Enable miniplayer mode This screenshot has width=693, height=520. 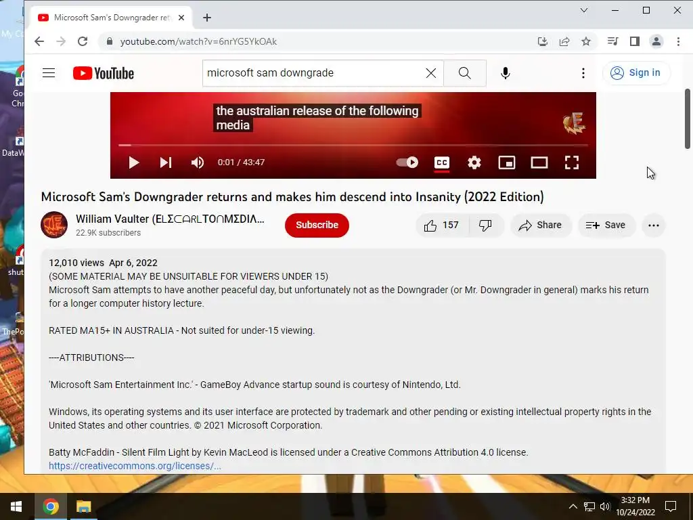[506, 162]
